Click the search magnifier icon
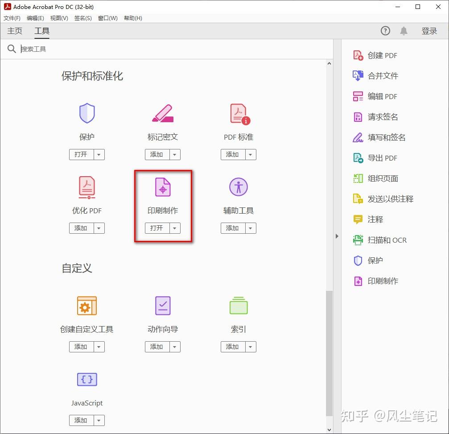Image resolution: width=449 pixels, height=434 pixels. pos(12,49)
